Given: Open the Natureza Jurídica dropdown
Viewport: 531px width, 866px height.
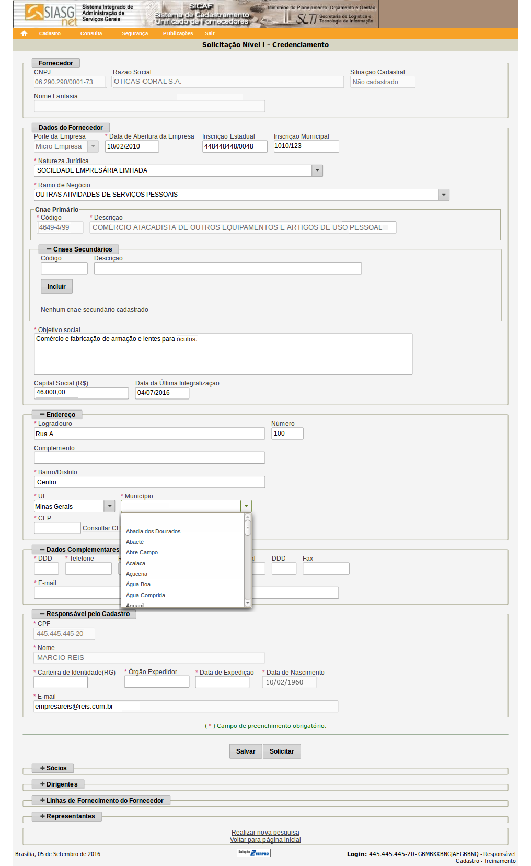Looking at the screenshot, I should tap(317, 170).
